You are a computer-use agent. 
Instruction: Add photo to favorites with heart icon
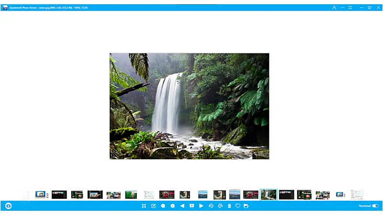(x=237, y=206)
